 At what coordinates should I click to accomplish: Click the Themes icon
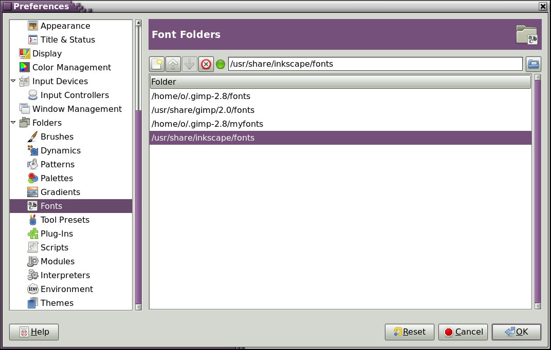(x=33, y=303)
